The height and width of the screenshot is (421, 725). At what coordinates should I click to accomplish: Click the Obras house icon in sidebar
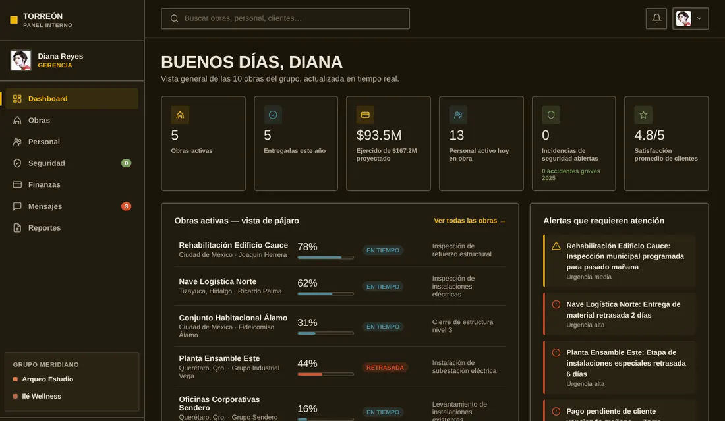pos(17,120)
